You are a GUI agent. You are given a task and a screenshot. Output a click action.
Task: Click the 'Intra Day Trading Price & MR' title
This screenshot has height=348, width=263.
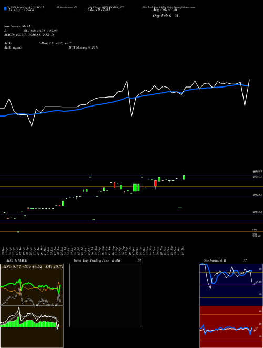point(97,260)
